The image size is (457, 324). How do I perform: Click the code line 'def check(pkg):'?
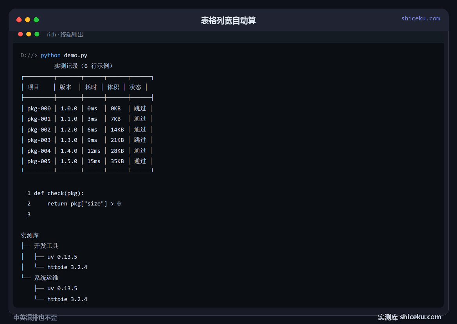pyautogui.click(x=59, y=193)
